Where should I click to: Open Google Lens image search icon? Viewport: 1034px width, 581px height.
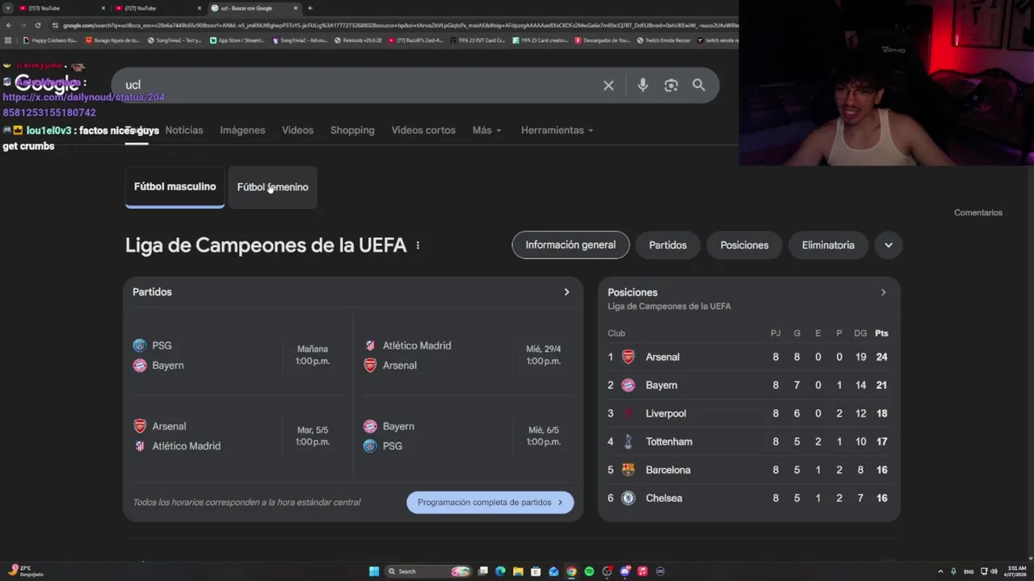pyautogui.click(x=670, y=85)
